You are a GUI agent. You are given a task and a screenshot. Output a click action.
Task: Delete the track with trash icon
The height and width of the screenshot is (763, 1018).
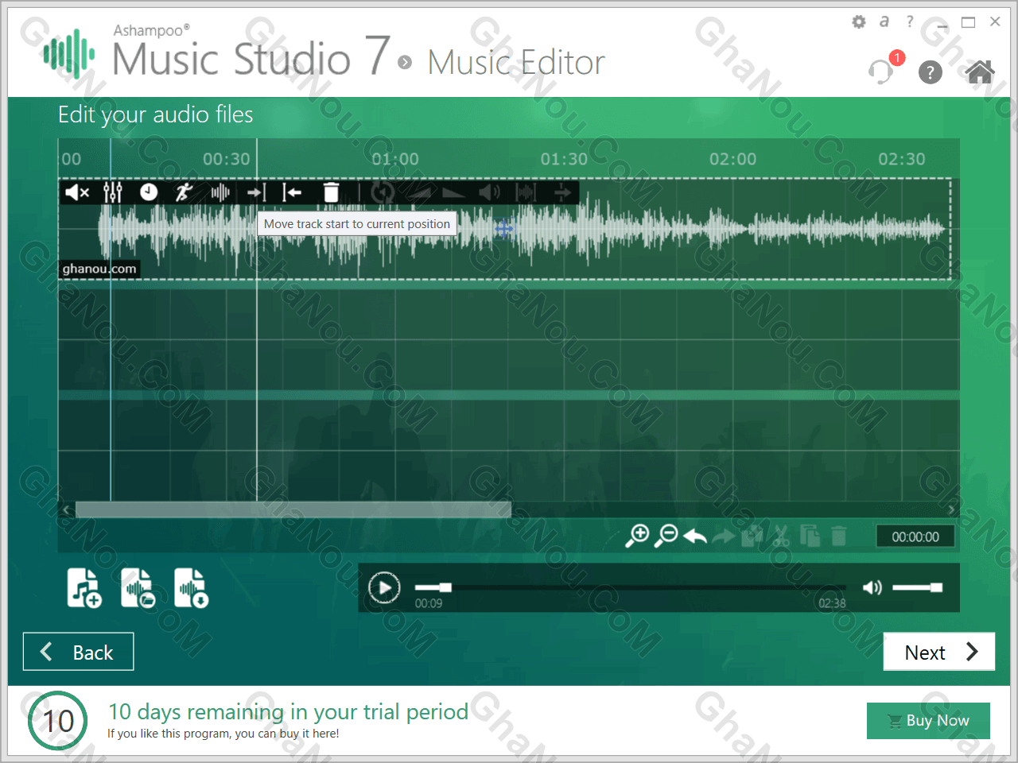tap(331, 192)
